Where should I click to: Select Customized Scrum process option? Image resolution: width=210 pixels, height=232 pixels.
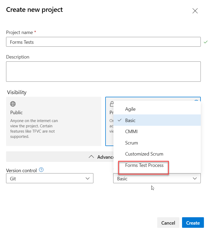click(x=144, y=154)
